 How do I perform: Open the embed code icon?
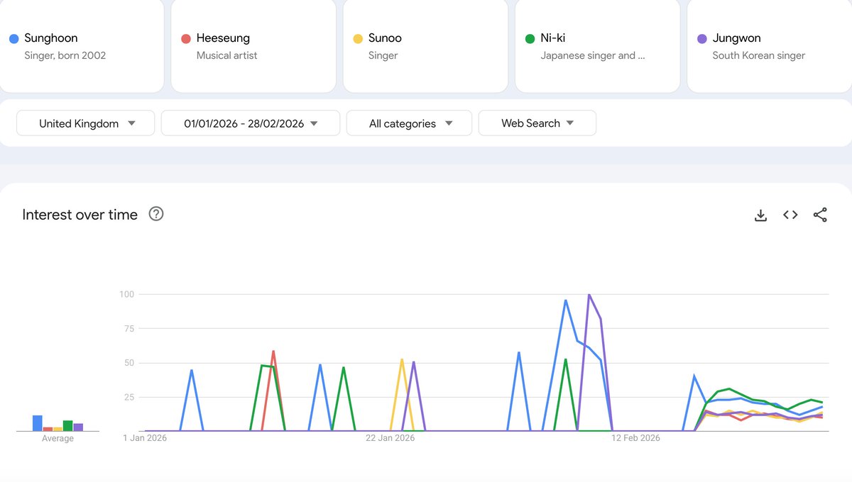pyautogui.click(x=790, y=215)
